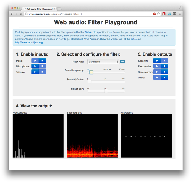Click the '1. Enable inputs:' heading
191x182 pixels.
[x=32, y=54]
